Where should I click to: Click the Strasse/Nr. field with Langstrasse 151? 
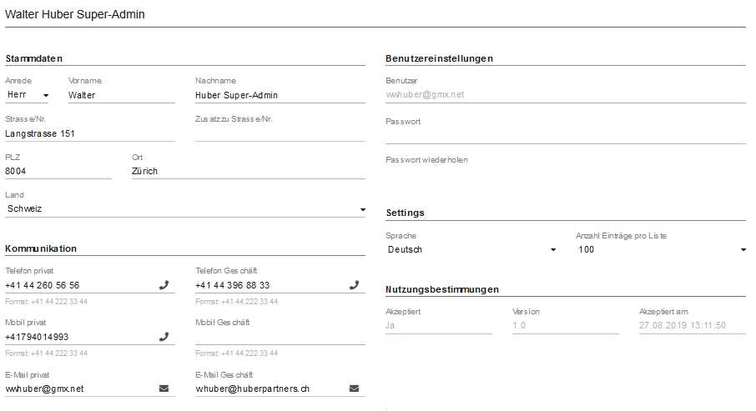click(90, 134)
